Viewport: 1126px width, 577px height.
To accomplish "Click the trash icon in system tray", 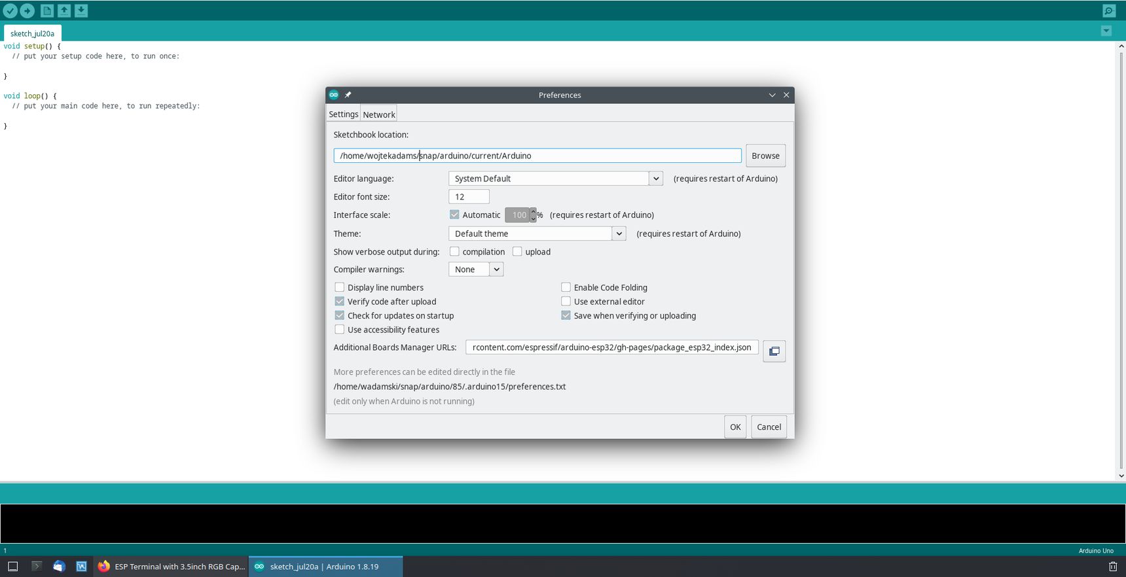I will point(1113,567).
